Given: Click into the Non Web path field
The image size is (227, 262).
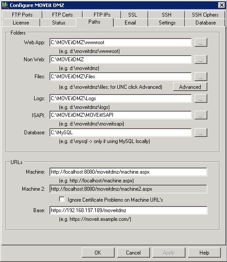Looking at the screenshot, I should pos(121,59).
